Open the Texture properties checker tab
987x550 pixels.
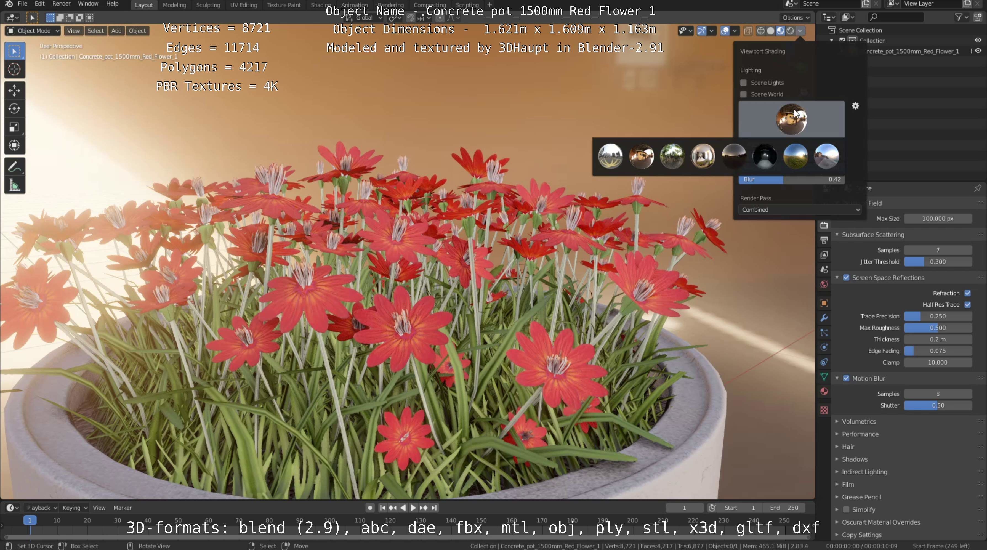(x=824, y=410)
